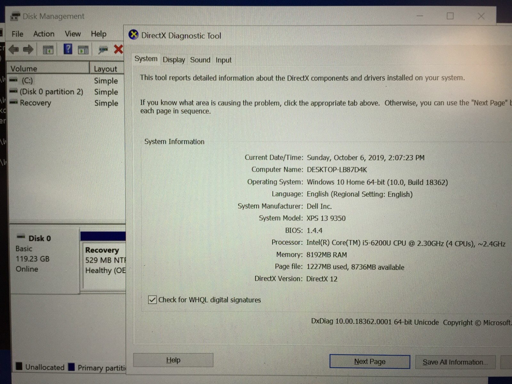Viewport: 512px width, 384px height.
Task: Open the Help menu in Disk Management
Action: [99, 34]
